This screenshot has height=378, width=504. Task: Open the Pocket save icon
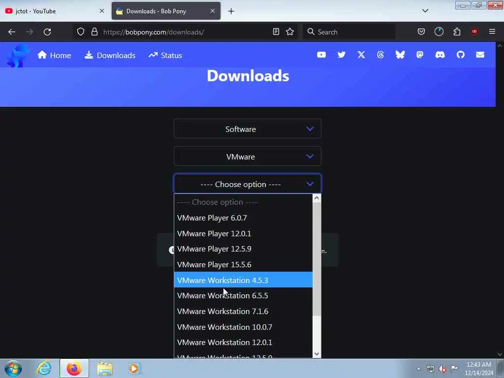coord(421,32)
